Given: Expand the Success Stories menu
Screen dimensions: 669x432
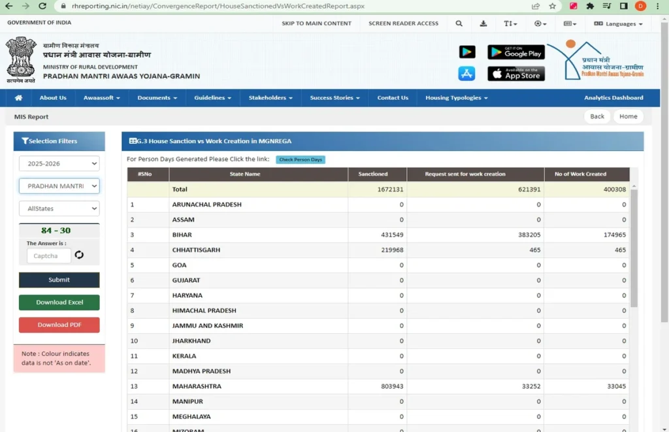Looking at the screenshot, I should (335, 98).
